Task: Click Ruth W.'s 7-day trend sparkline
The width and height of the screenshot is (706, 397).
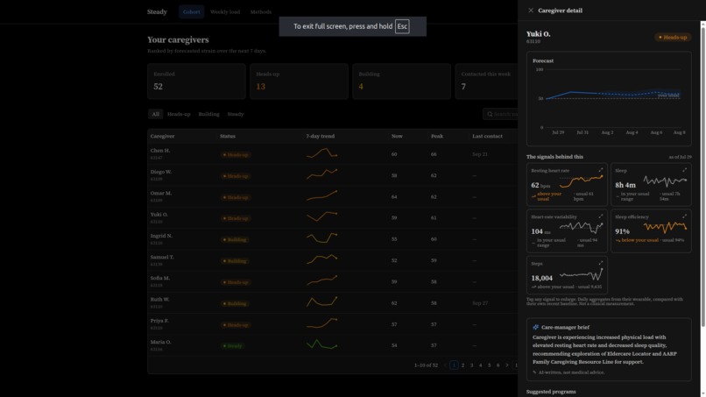Action: point(322,302)
